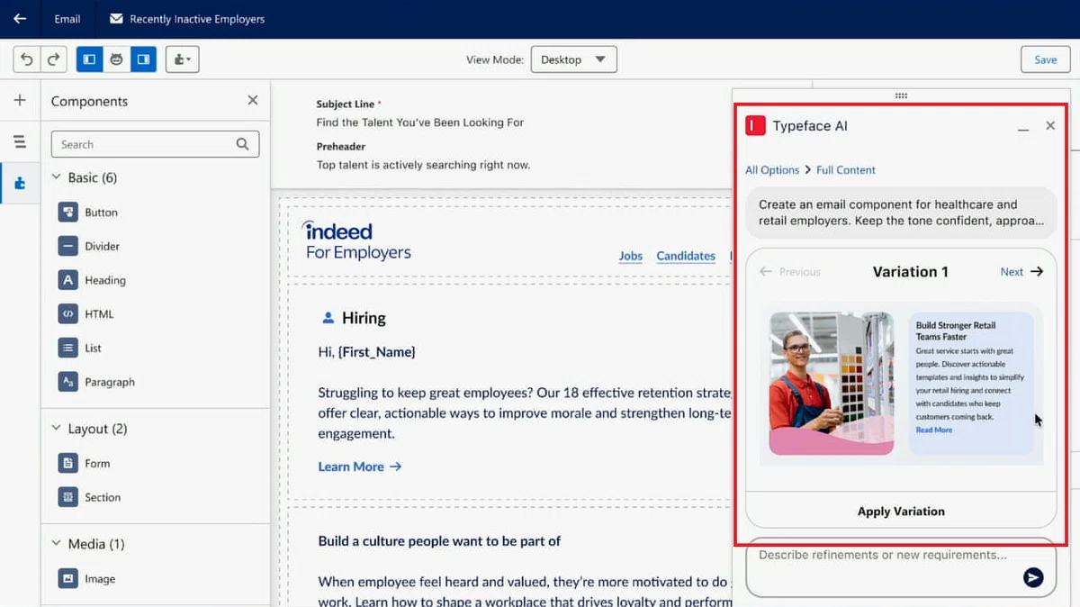The width and height of the screenshot is (1080, 607).
Task: Click the Candidates link in email header
Action: [x=686, y=256]
